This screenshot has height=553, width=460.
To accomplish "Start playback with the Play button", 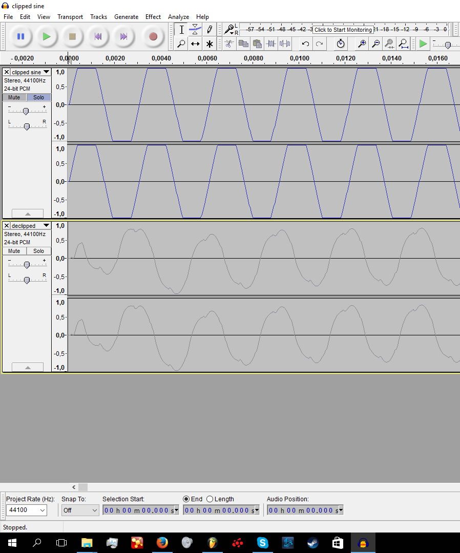I will (46, 36).
